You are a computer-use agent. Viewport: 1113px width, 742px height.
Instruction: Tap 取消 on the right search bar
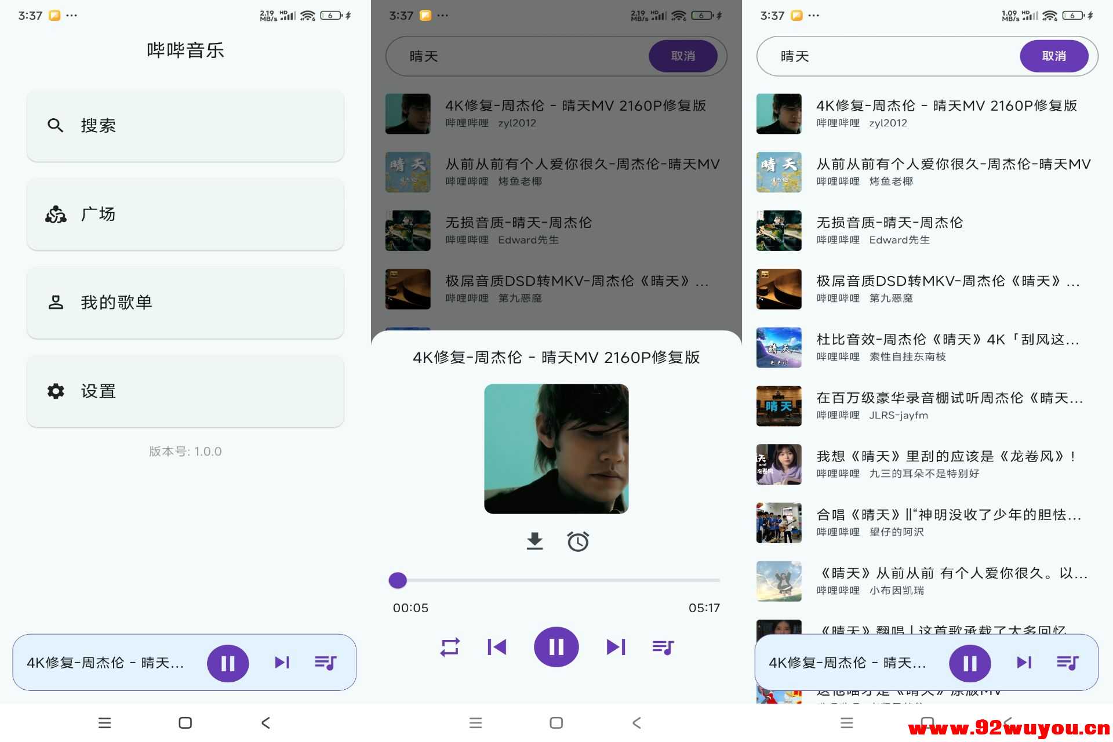1054,56
